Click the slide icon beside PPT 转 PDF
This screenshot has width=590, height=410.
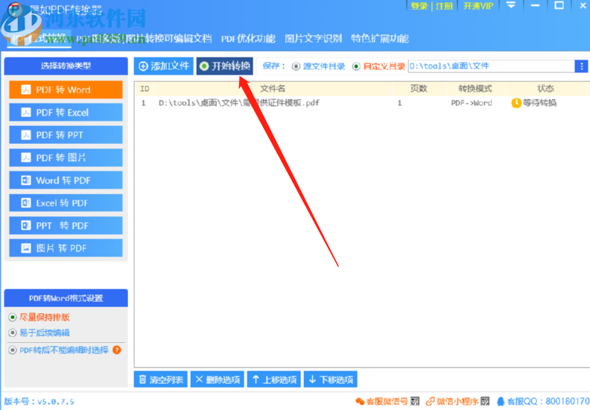(x=26, y=226)
